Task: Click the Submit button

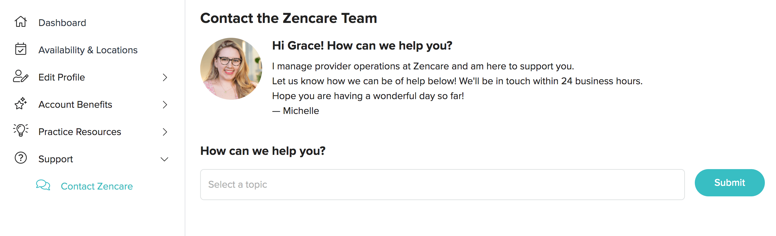Action: tap(730, 182)
